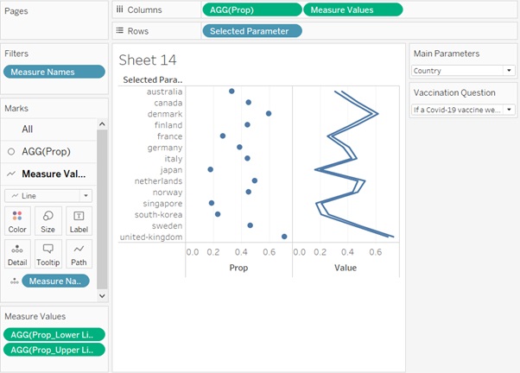
Task: Open the Main Parameters Country dropdown
Action: pos(463,71)
